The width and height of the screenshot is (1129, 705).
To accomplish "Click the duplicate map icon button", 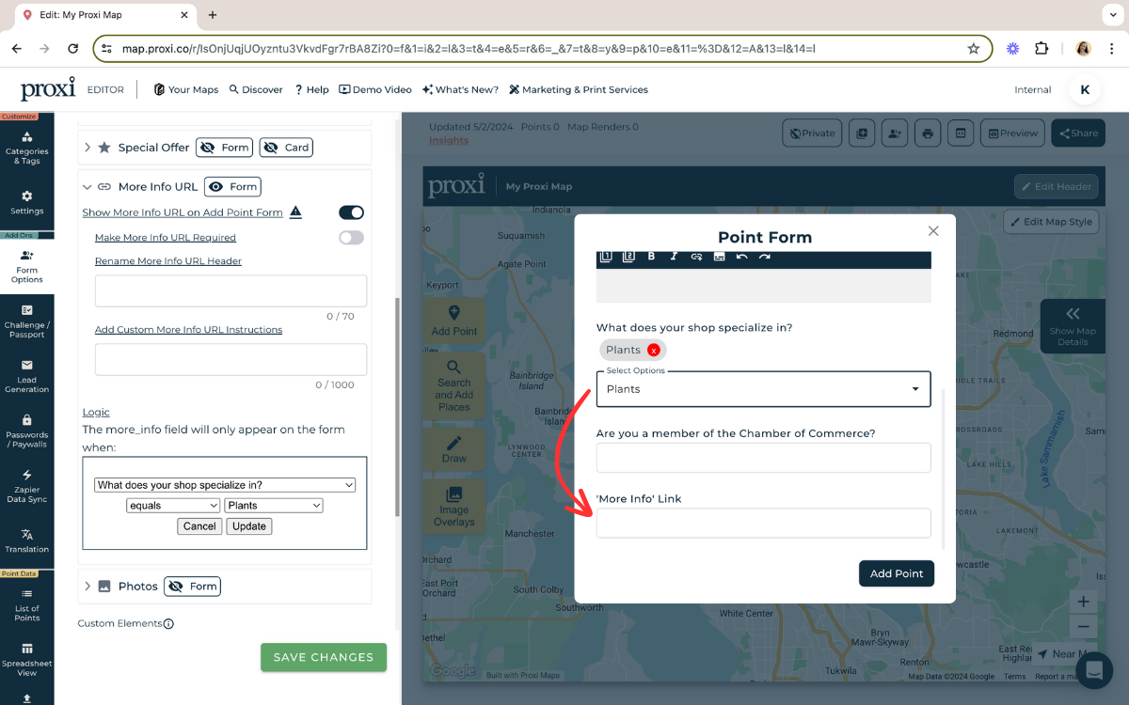I will point(861,133).
